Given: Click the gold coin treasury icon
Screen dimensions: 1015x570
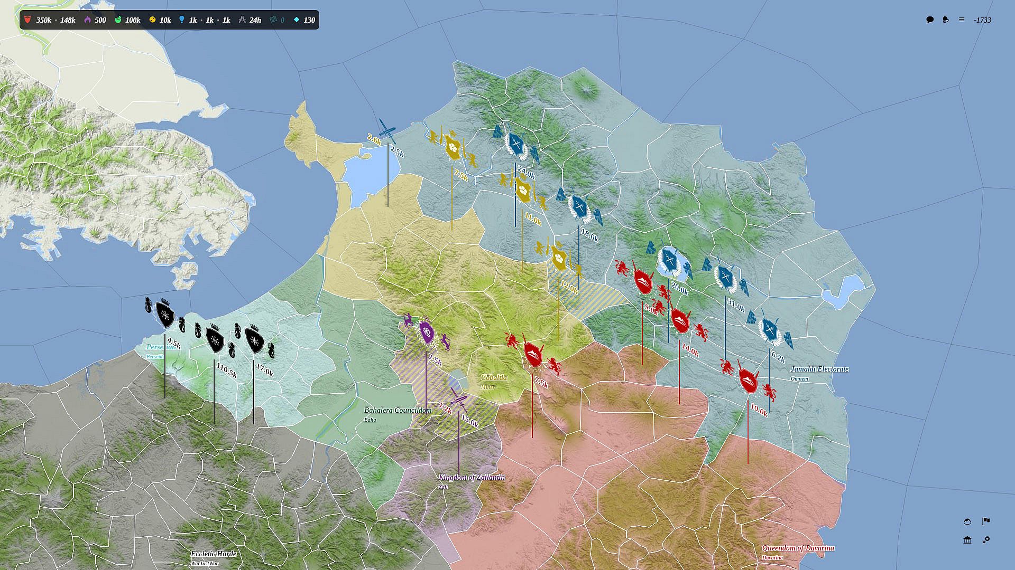Looking at the screenshot, I should click(x=152, y=20).
